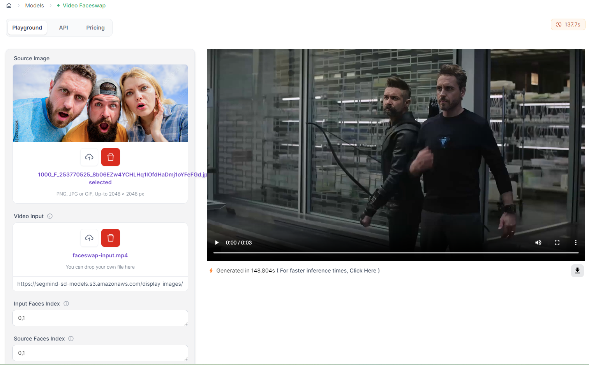This screenshot has height=365, width=589.
Task: Upload a new input video
Action: (89, 238)
